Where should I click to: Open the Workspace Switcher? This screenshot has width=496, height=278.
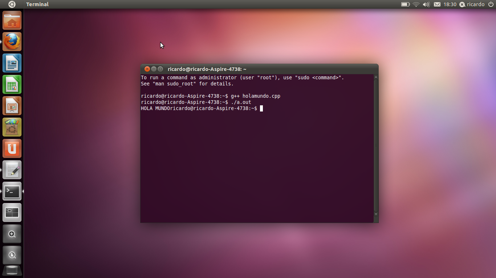click(12, 212)
